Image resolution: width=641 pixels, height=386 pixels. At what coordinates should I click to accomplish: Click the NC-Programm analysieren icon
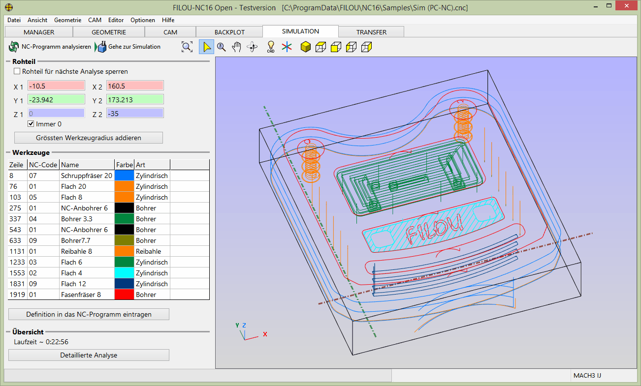(x=13, y=47)
